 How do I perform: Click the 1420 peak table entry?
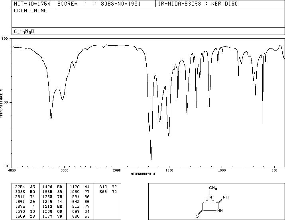coord(47,187)
